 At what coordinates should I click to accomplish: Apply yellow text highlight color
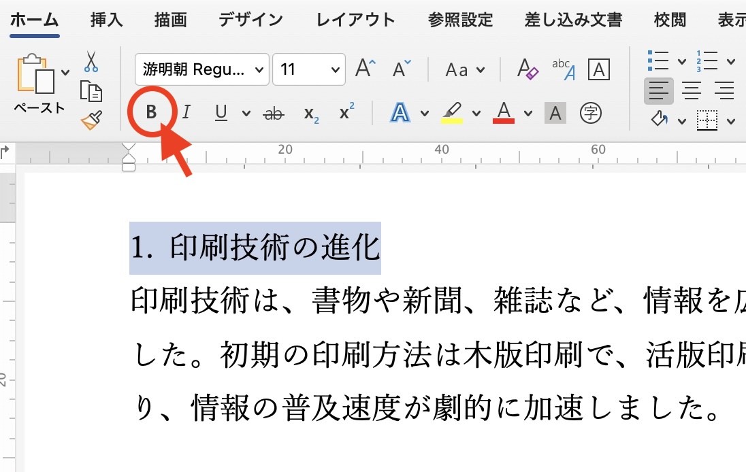(x=452, y=113)
